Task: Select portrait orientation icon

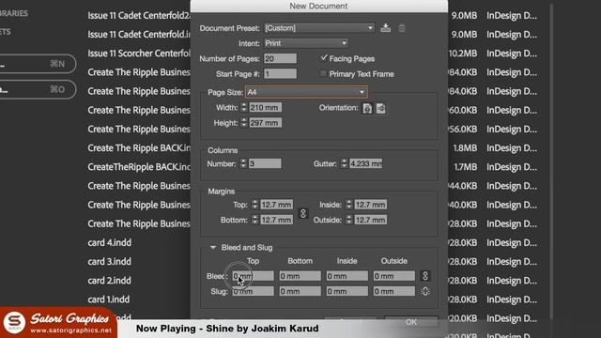Action: 367,109
